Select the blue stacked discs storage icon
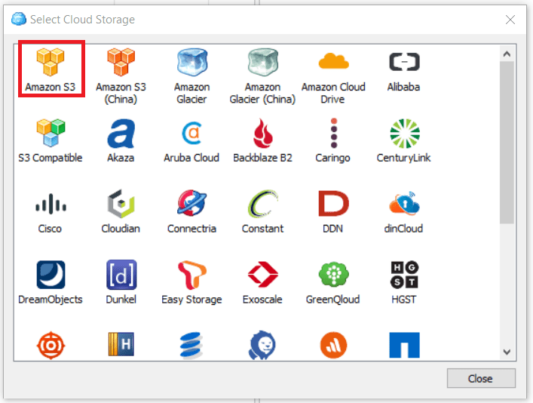 191,346
